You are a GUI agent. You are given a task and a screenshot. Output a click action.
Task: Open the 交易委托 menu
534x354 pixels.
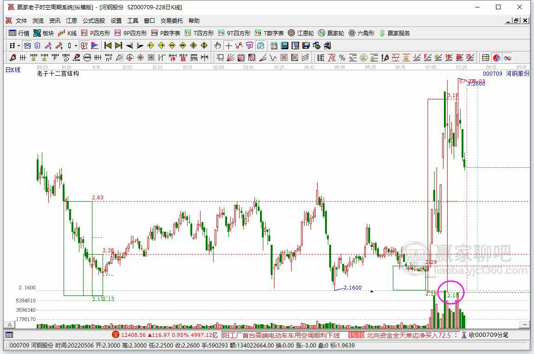coord(172,21)
